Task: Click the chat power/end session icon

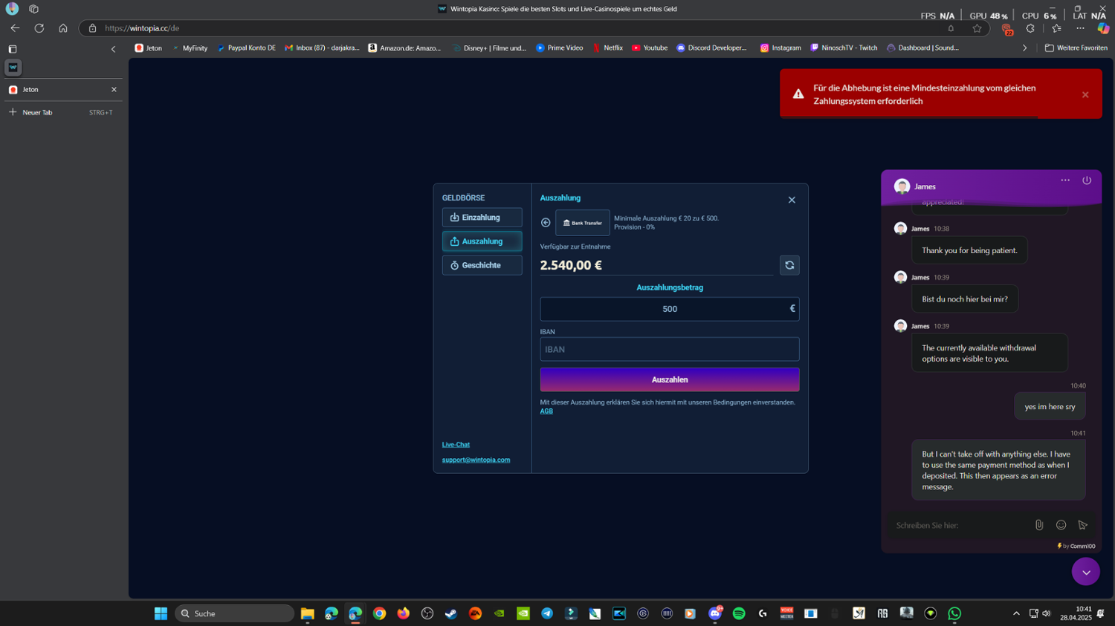Action: [1087, 180]
